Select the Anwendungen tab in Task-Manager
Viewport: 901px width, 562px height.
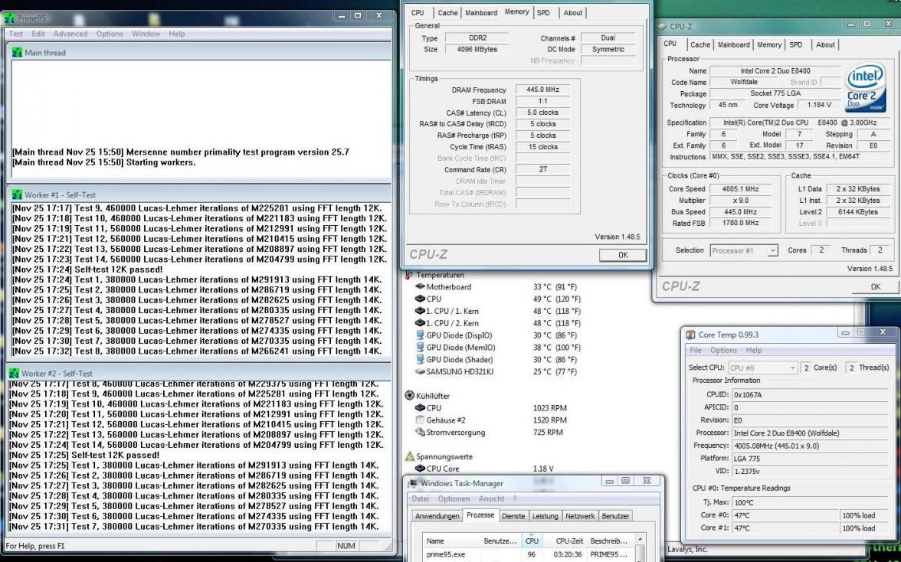(437, 516)
